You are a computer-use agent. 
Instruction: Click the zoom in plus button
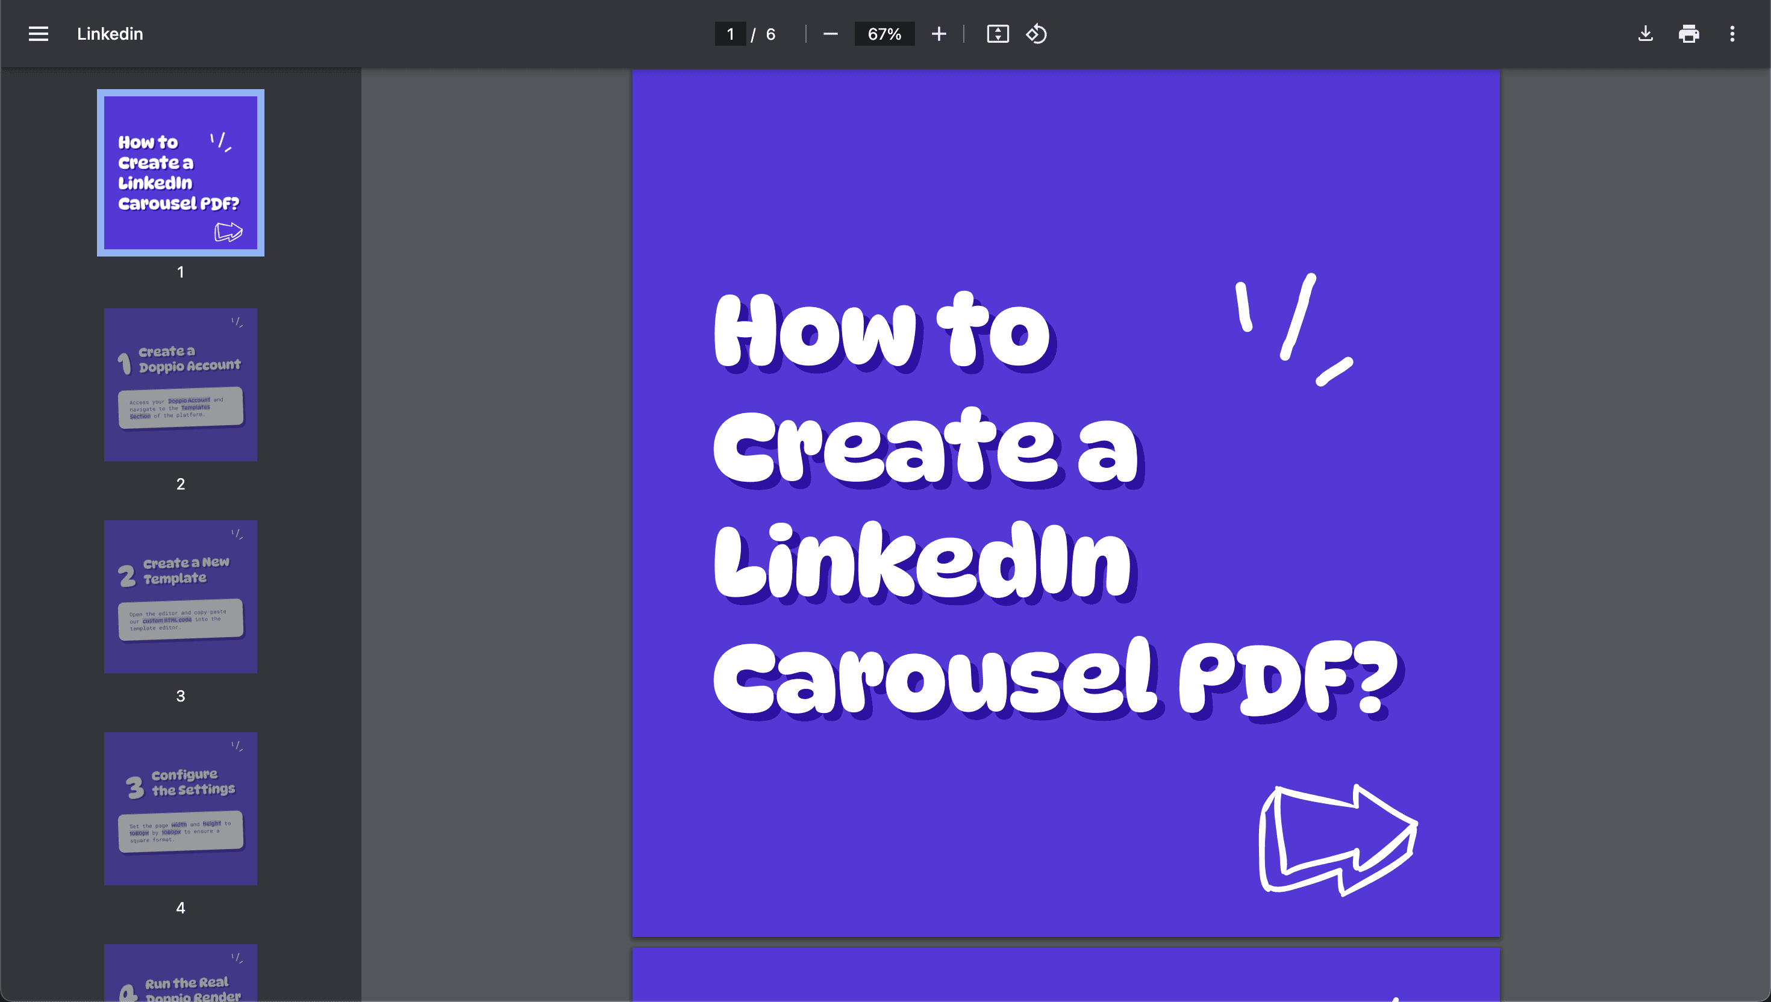click(939, 34)
